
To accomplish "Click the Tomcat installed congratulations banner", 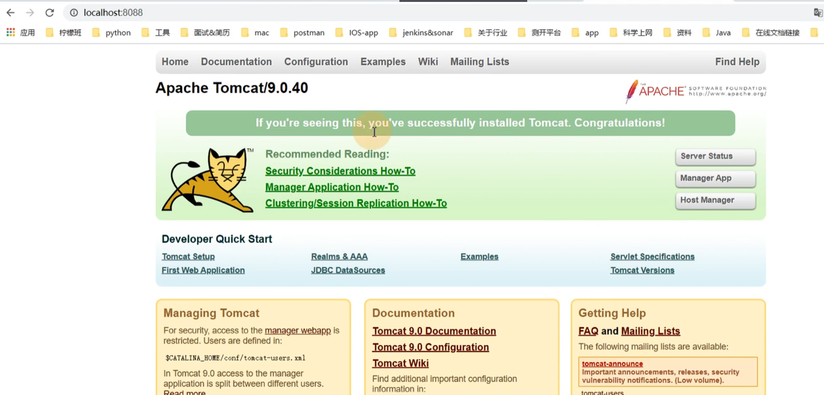I will [460, 123].
